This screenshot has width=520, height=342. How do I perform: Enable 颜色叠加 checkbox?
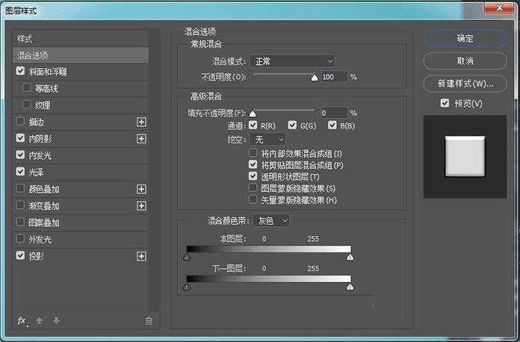point(20,188)
